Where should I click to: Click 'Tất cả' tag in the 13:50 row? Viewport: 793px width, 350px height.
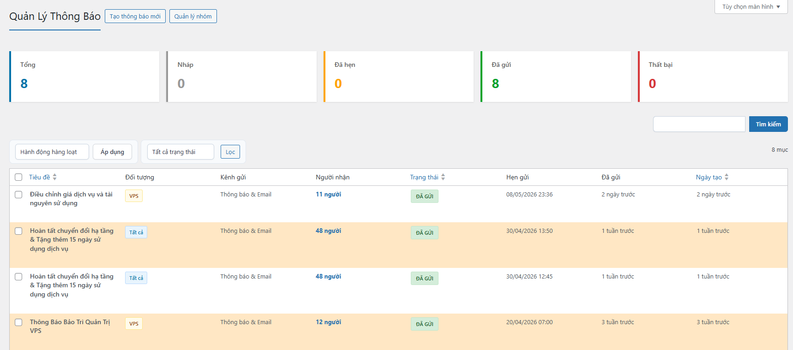[x=136, y=232]
